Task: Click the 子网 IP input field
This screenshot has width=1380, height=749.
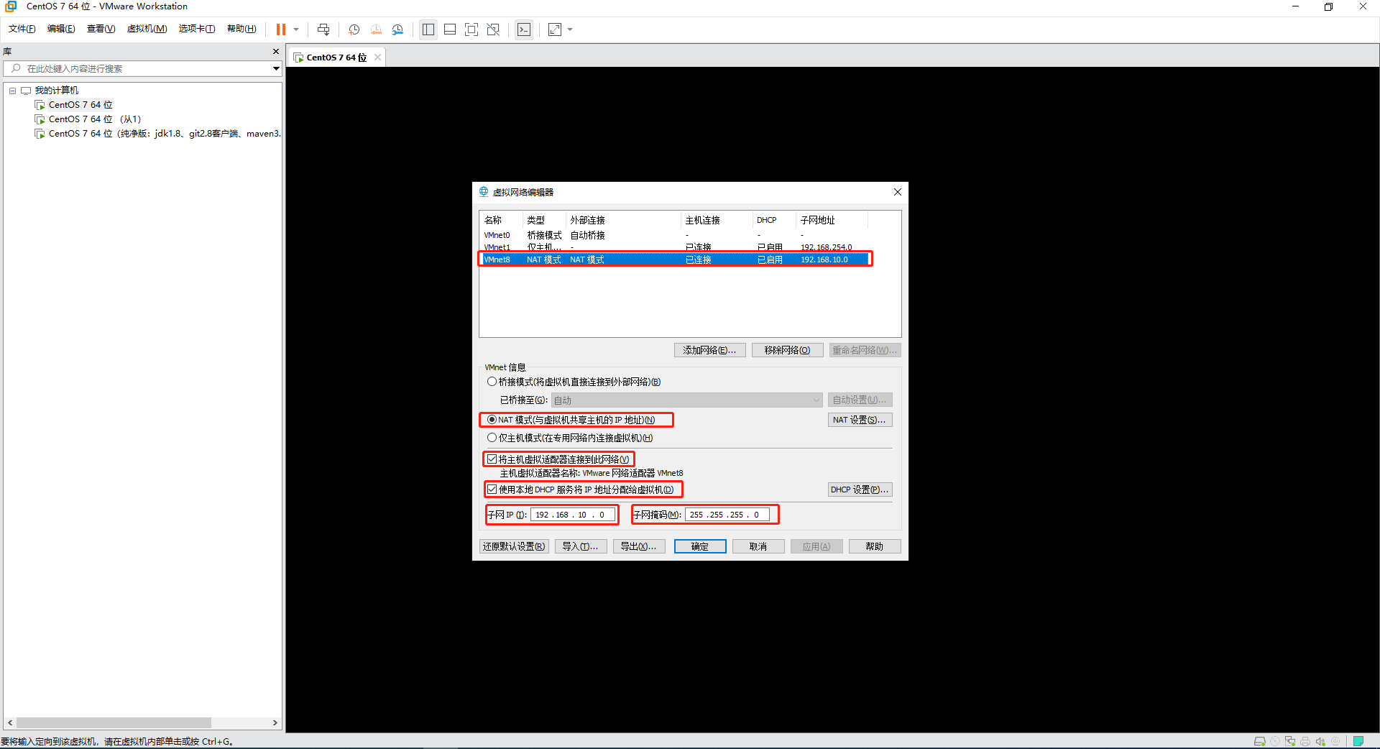Action: click(x=573, y=515)
